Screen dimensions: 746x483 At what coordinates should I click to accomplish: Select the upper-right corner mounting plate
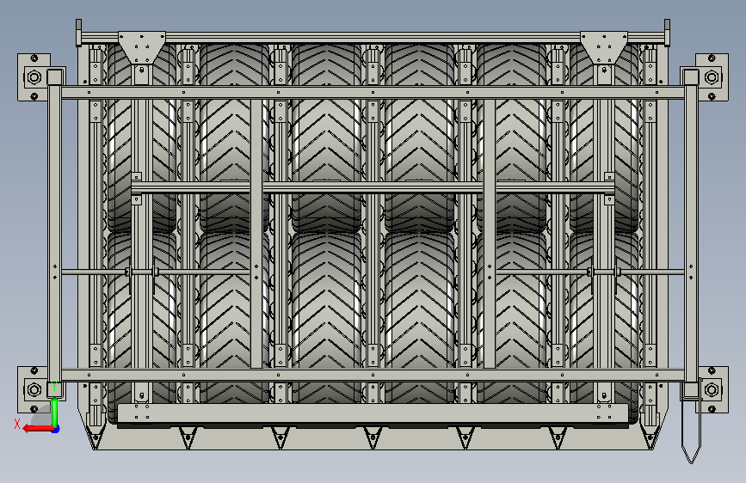click(712, 77)
